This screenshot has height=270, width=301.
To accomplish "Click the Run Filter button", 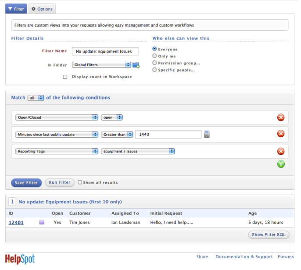I will click(60, 182).
